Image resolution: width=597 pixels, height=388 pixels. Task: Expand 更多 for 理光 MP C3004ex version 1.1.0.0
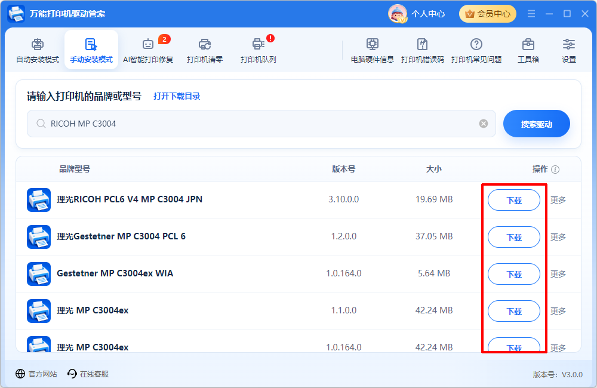pyautogui.click(x=558, y=311)
